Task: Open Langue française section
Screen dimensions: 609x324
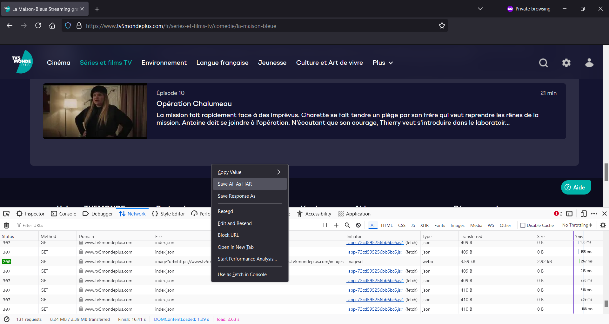Action: click(222, 63)
